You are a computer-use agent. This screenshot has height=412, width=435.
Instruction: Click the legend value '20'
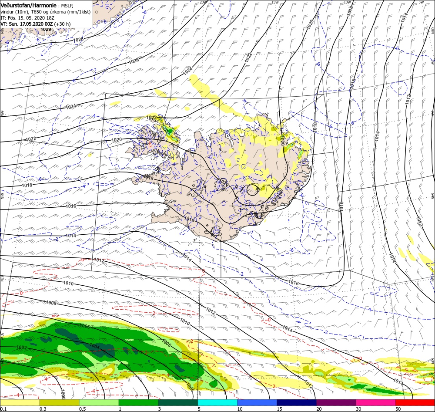click(x=319, y=409)
